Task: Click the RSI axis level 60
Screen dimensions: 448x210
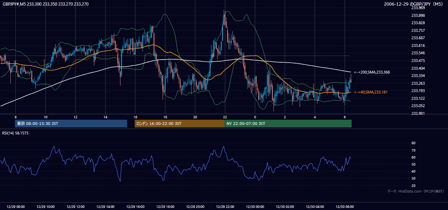Action: pyautogui.click(x=413, y=157)
